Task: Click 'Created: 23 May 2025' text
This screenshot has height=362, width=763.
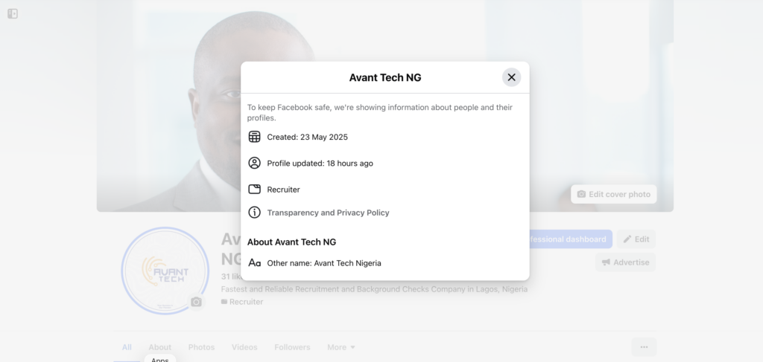Action: point(307,137)
